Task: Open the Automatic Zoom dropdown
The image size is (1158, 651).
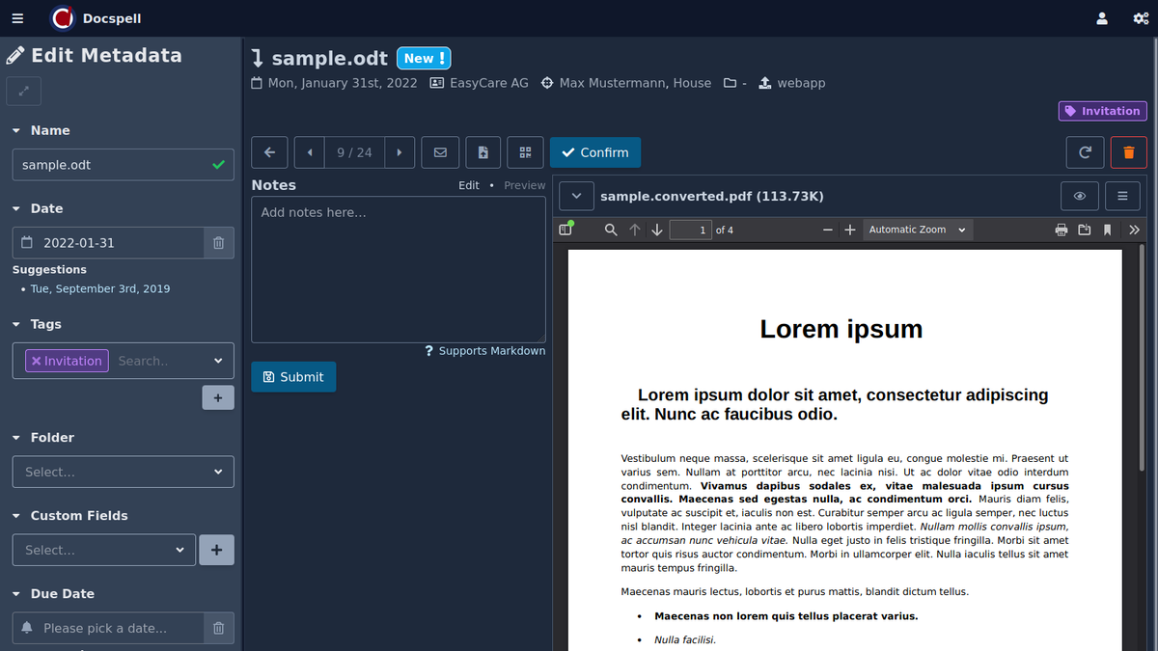Action: (x=917, y=230)
